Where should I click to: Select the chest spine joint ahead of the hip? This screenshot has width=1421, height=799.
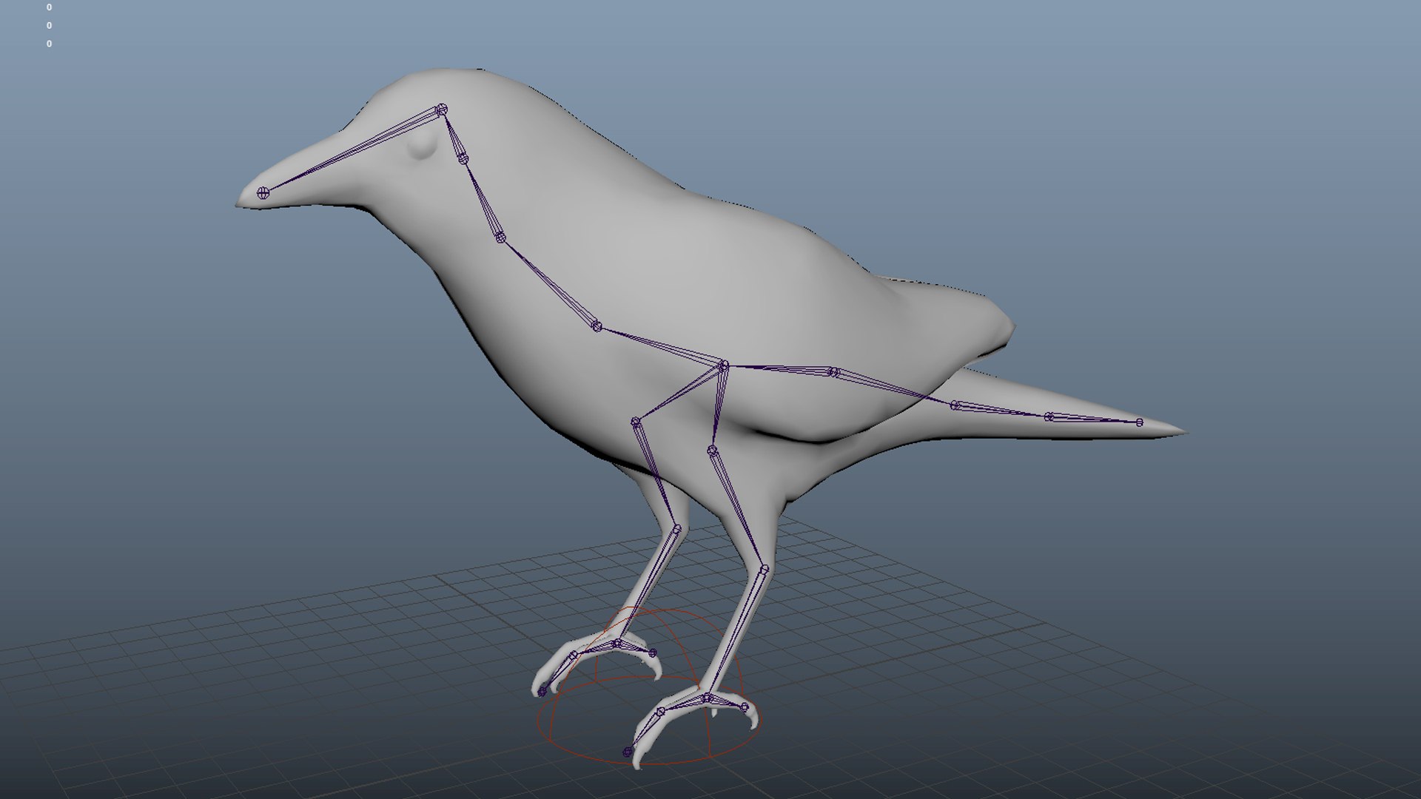(597, 326)
